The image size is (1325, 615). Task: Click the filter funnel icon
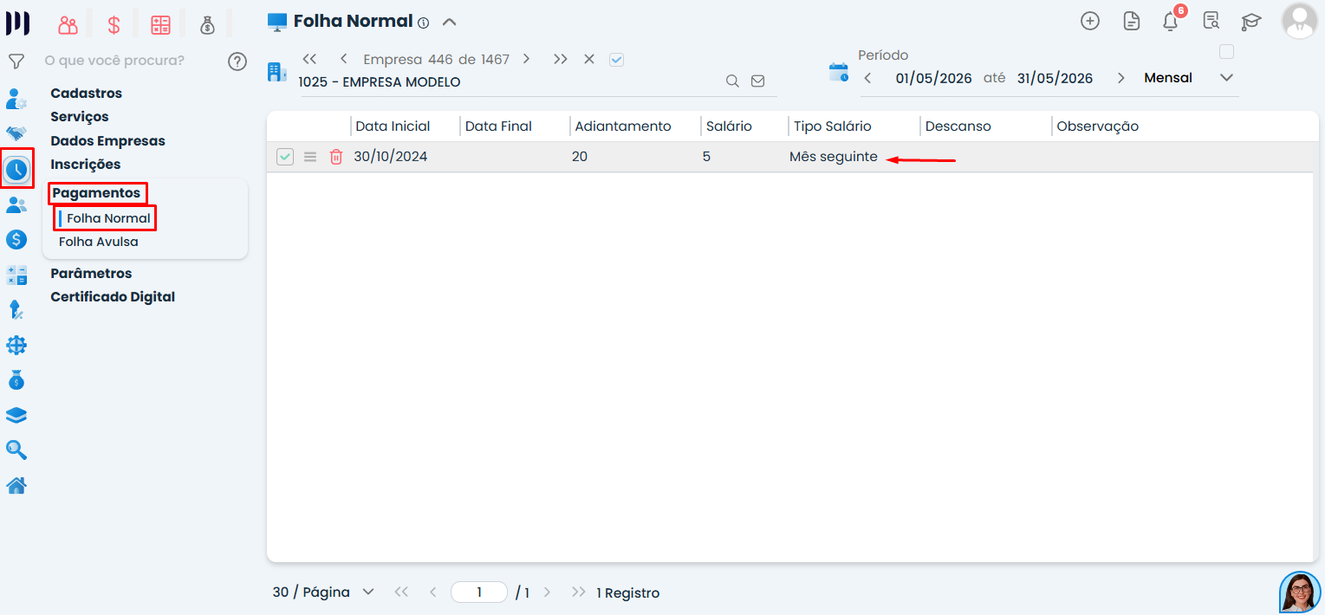click(x=16, y=61)
